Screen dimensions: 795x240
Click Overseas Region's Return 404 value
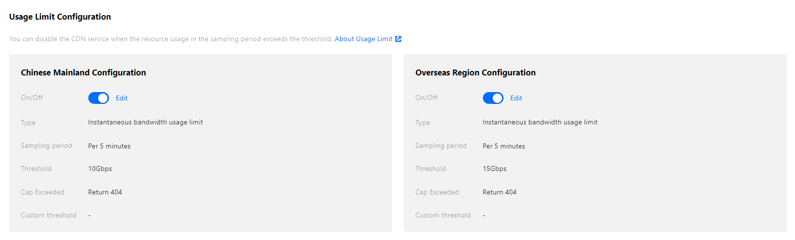tap(500, 192)
